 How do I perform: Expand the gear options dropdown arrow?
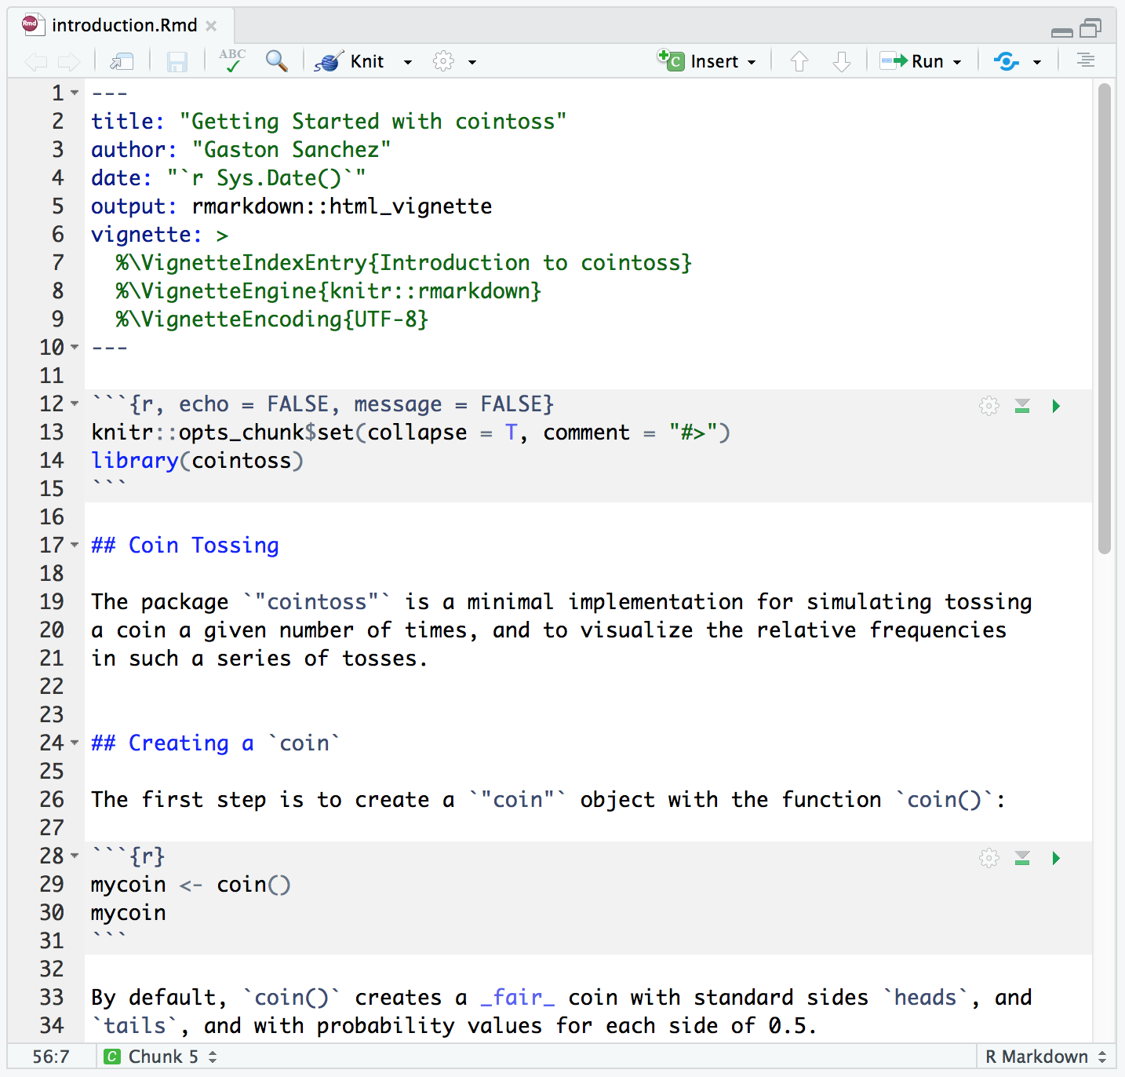coord(472,62)
